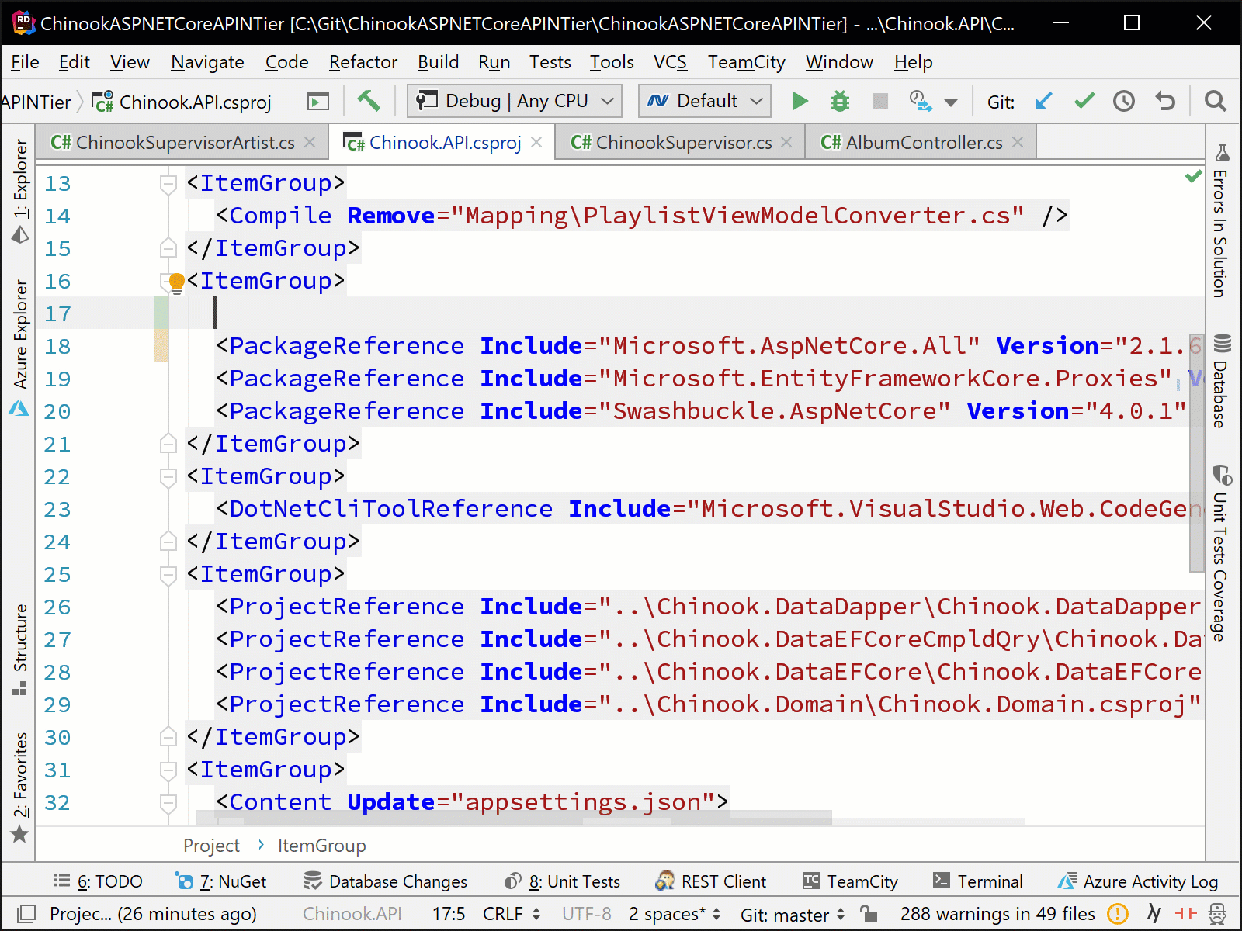Open Search Everywhere magnifier icon
The image size is (1242, 931).
point(1216,101)
